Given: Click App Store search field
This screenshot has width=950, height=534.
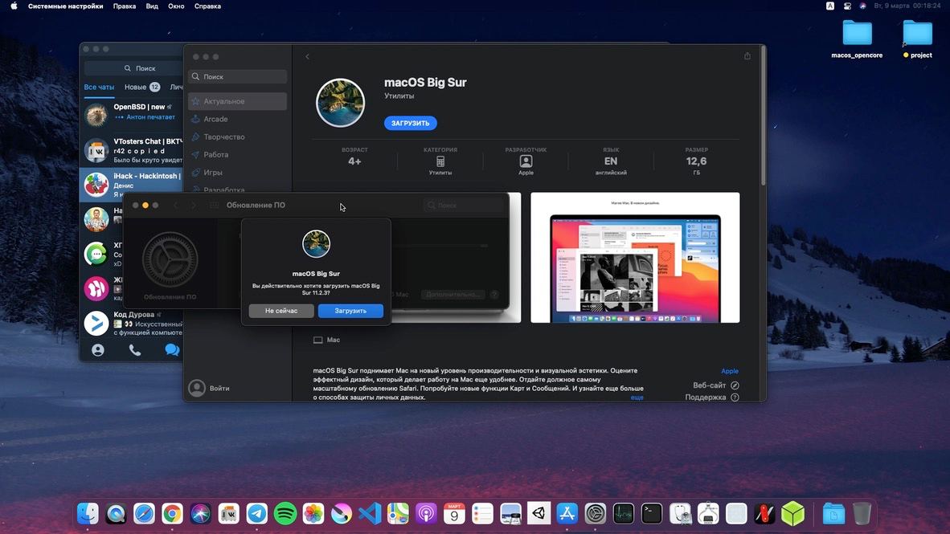Looking at the screenshot, I should click(x=238, y=77).
